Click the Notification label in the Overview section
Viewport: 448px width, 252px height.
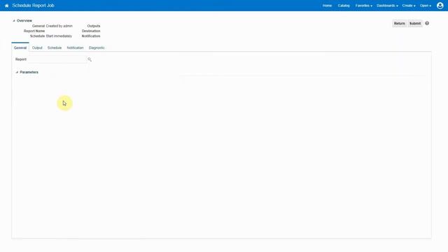point(91,36)
